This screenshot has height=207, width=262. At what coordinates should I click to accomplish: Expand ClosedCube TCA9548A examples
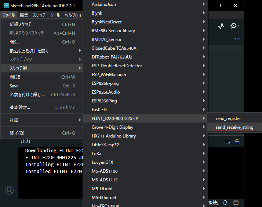[x=145, y=48]
